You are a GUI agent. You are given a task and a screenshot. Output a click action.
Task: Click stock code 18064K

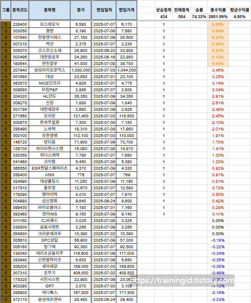click(20, 63)
